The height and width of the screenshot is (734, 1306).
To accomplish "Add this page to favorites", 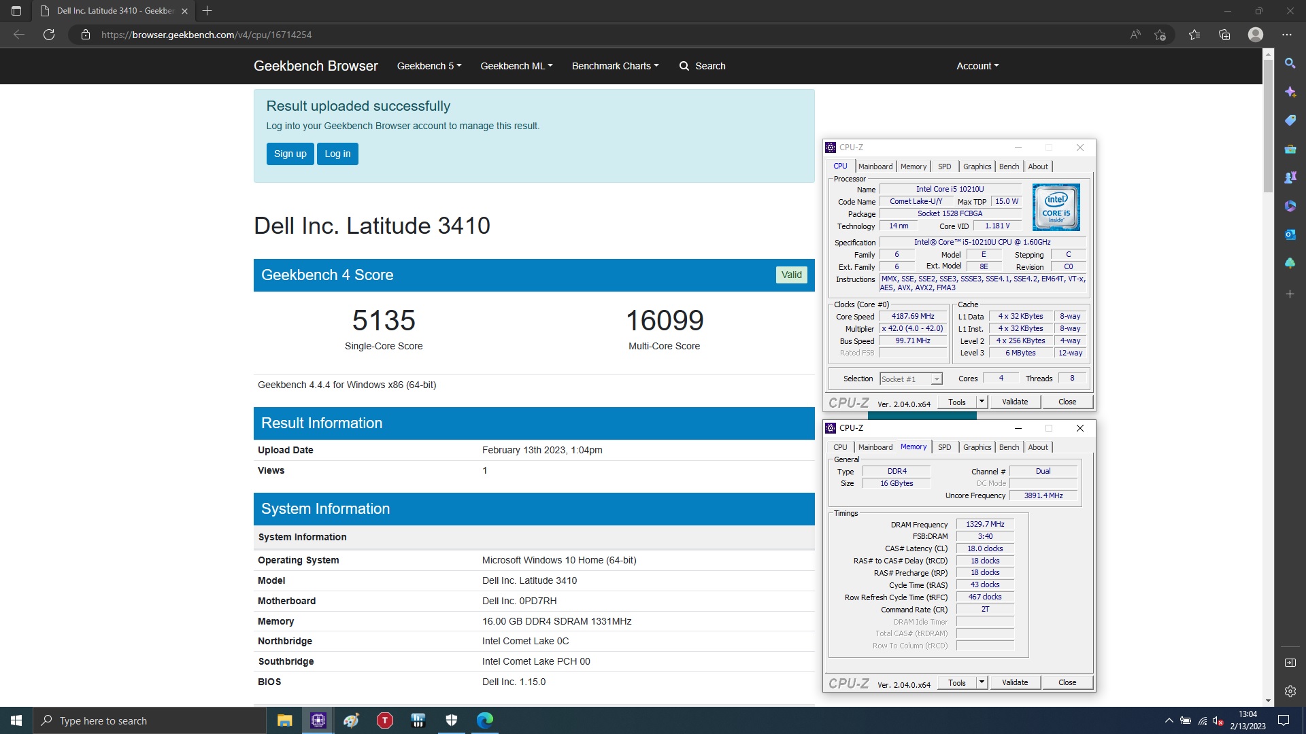I will click(x=1160, y=35).
